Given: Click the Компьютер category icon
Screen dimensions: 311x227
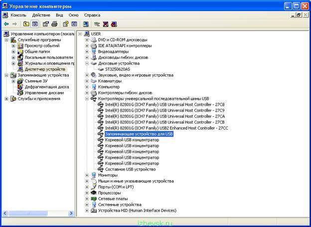Looking at the screenshot, I should click(x=94, y=87).
